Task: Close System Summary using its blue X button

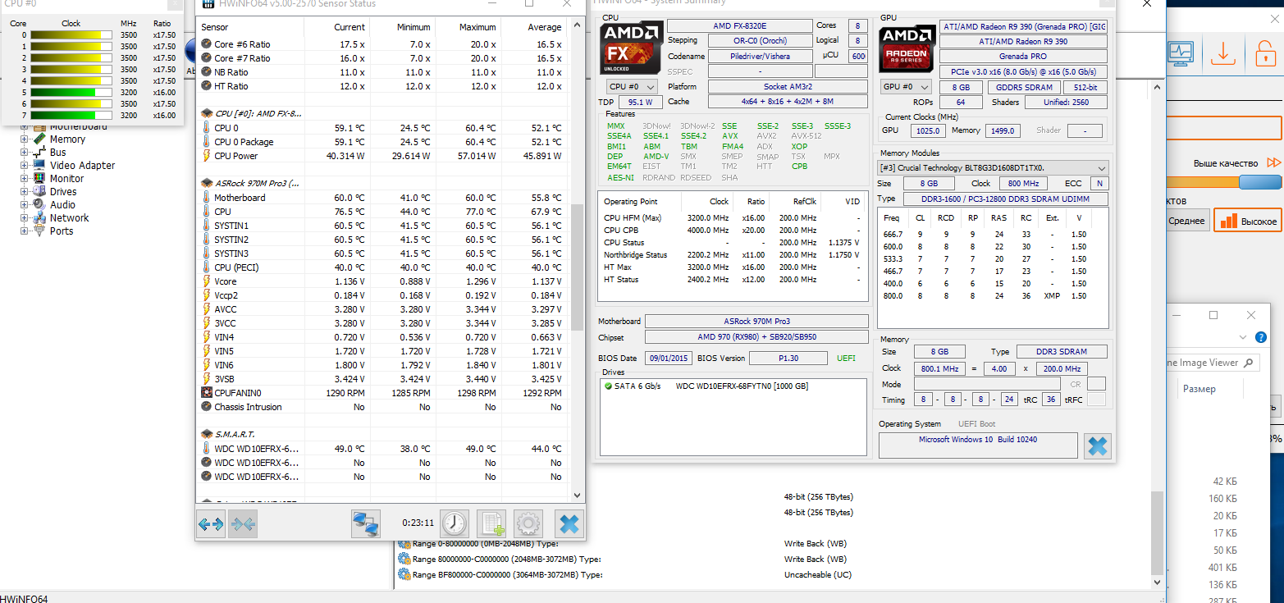Action: point(1097,446)
